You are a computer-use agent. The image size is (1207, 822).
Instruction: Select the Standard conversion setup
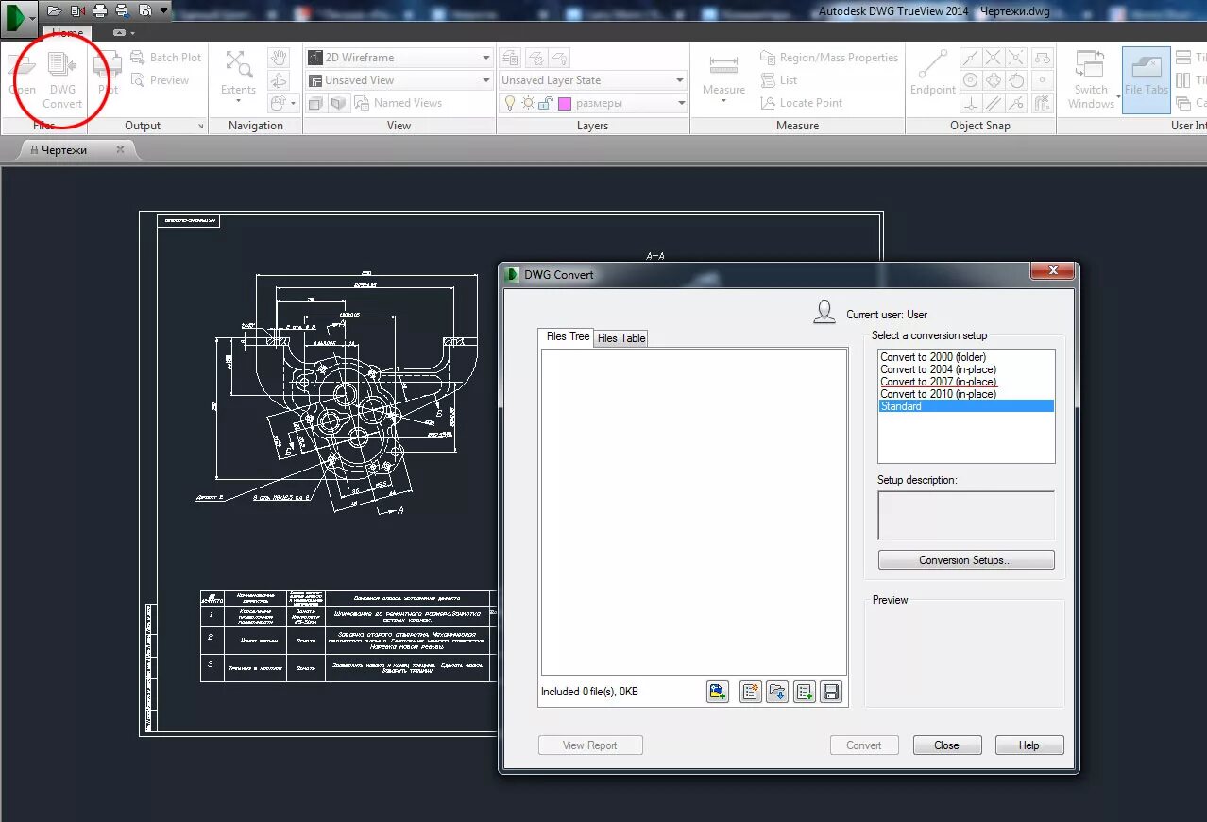click(966, 406)
